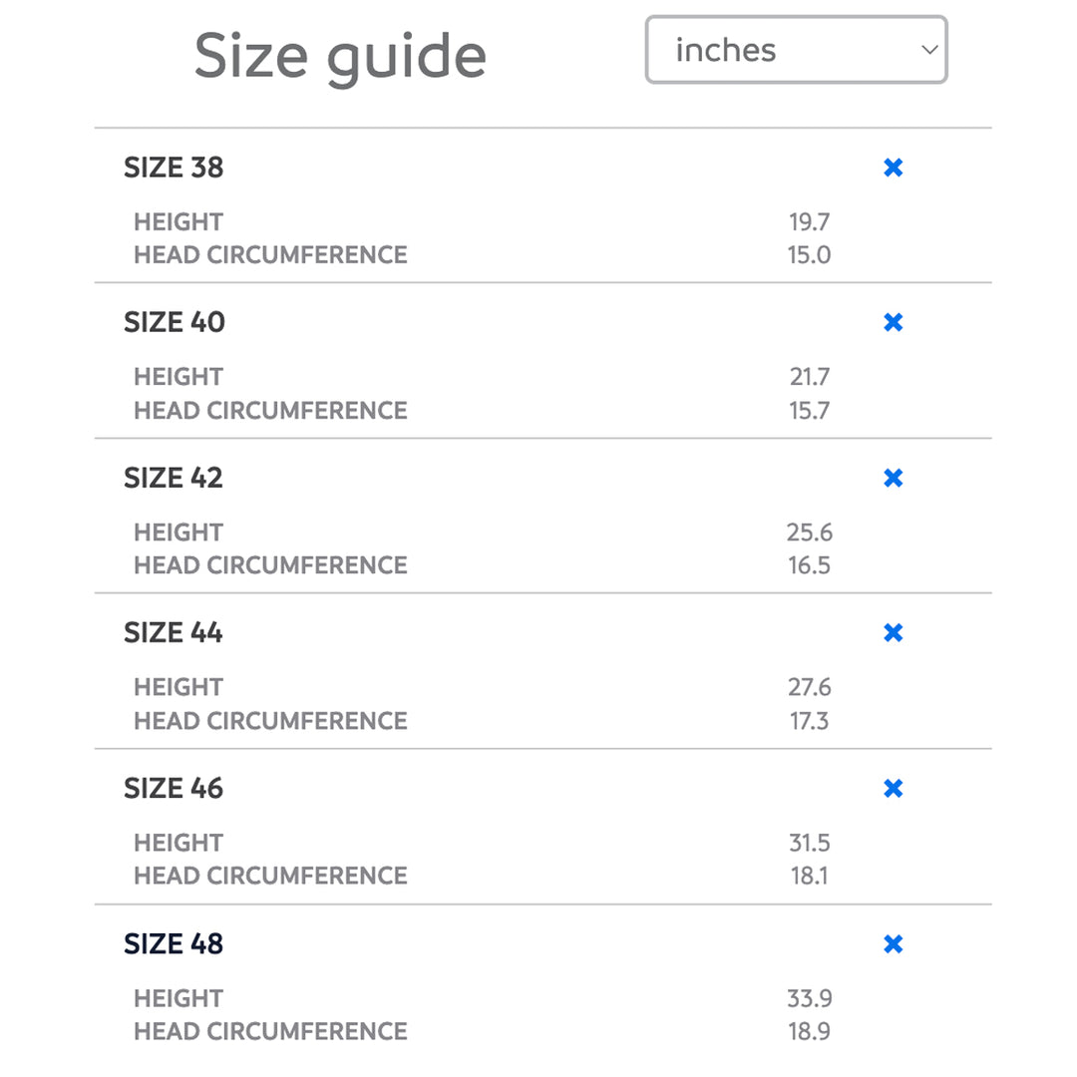This screenshot has width=1077, height=1077.
Task: Click the Size 38 height value 19.7
Action: [x=809, y=221]
